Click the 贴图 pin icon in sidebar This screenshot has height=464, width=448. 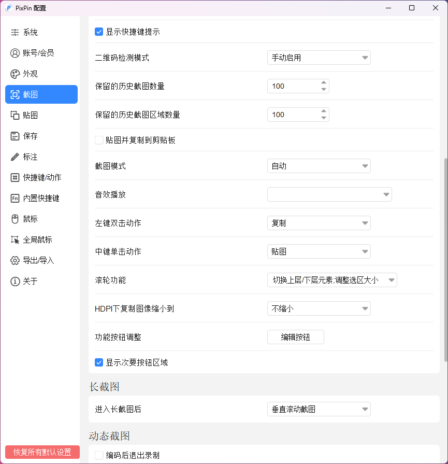click(x=15, y=115)
